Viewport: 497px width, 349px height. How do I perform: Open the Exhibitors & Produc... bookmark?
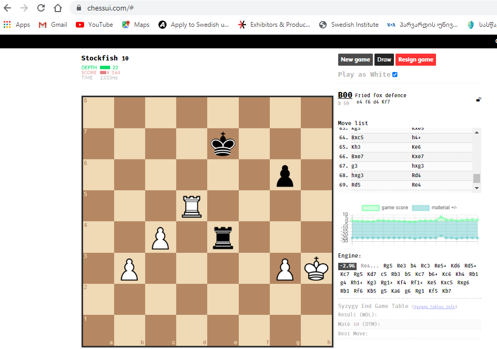click(274, 25)
